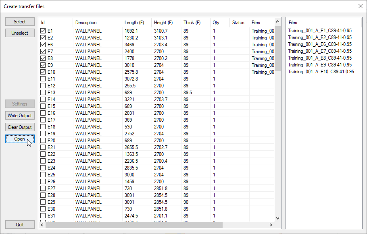
Task: Click the Write Output button
Action: pos(20,116)
